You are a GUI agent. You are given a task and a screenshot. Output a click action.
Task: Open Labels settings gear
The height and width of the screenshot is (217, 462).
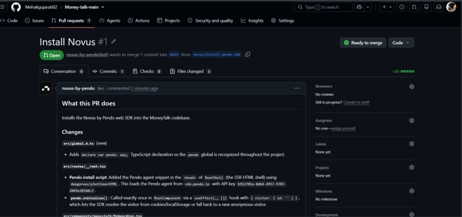coord(412,144)
